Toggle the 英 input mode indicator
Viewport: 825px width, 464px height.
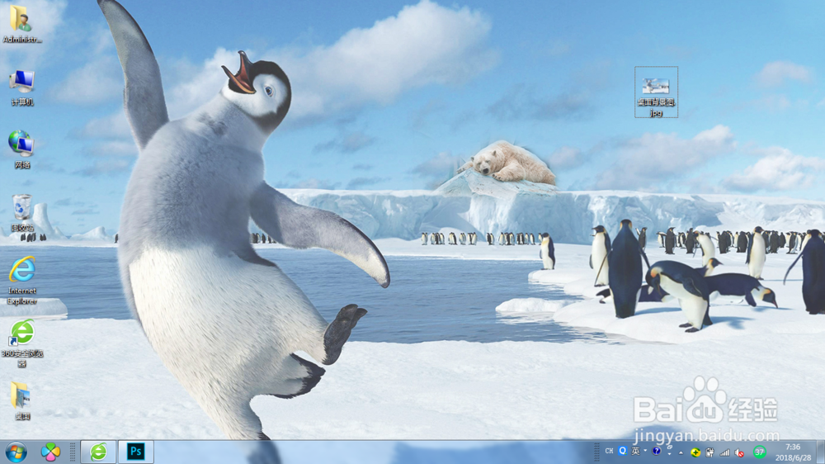coord(635,451)
